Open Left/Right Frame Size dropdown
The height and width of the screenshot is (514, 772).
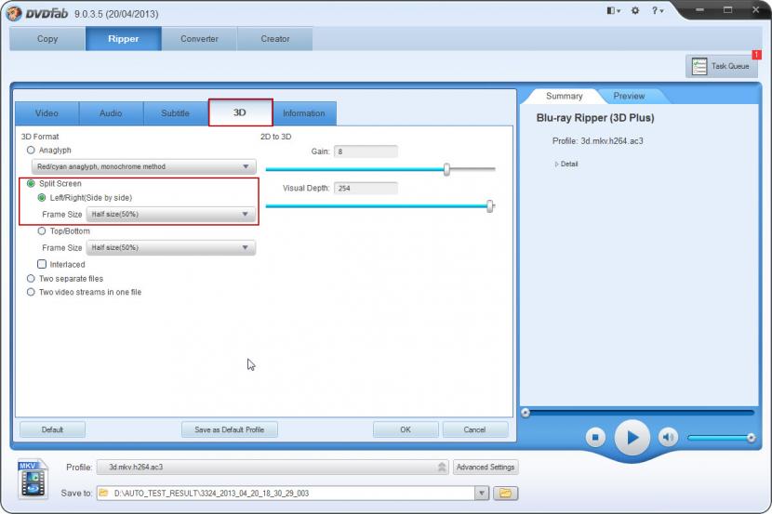click(x=171, y=214)
